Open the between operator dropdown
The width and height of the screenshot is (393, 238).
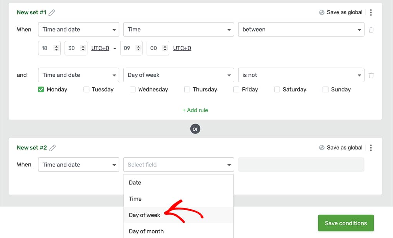301,29
